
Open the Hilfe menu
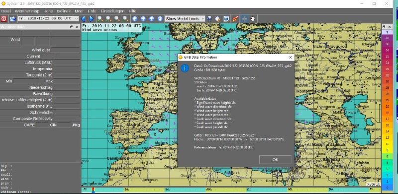(132, 11)
